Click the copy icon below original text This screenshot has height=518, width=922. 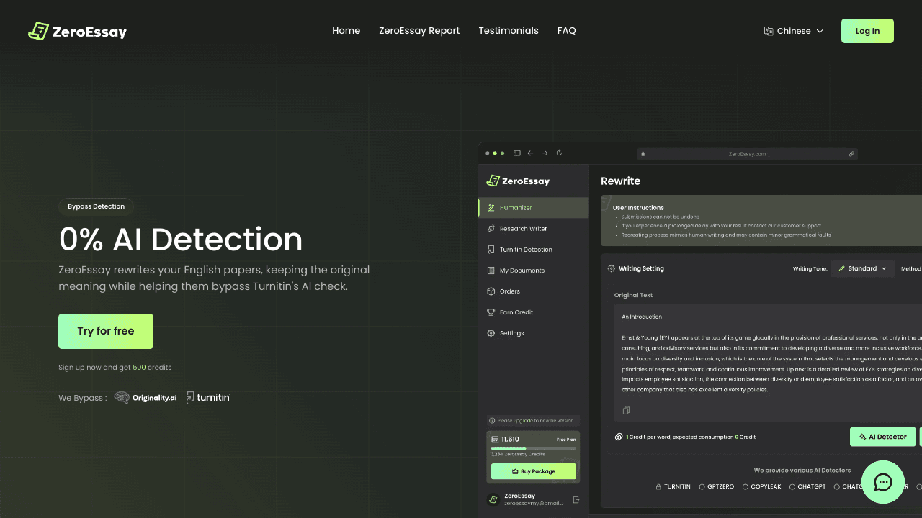(x=626, y=411)
